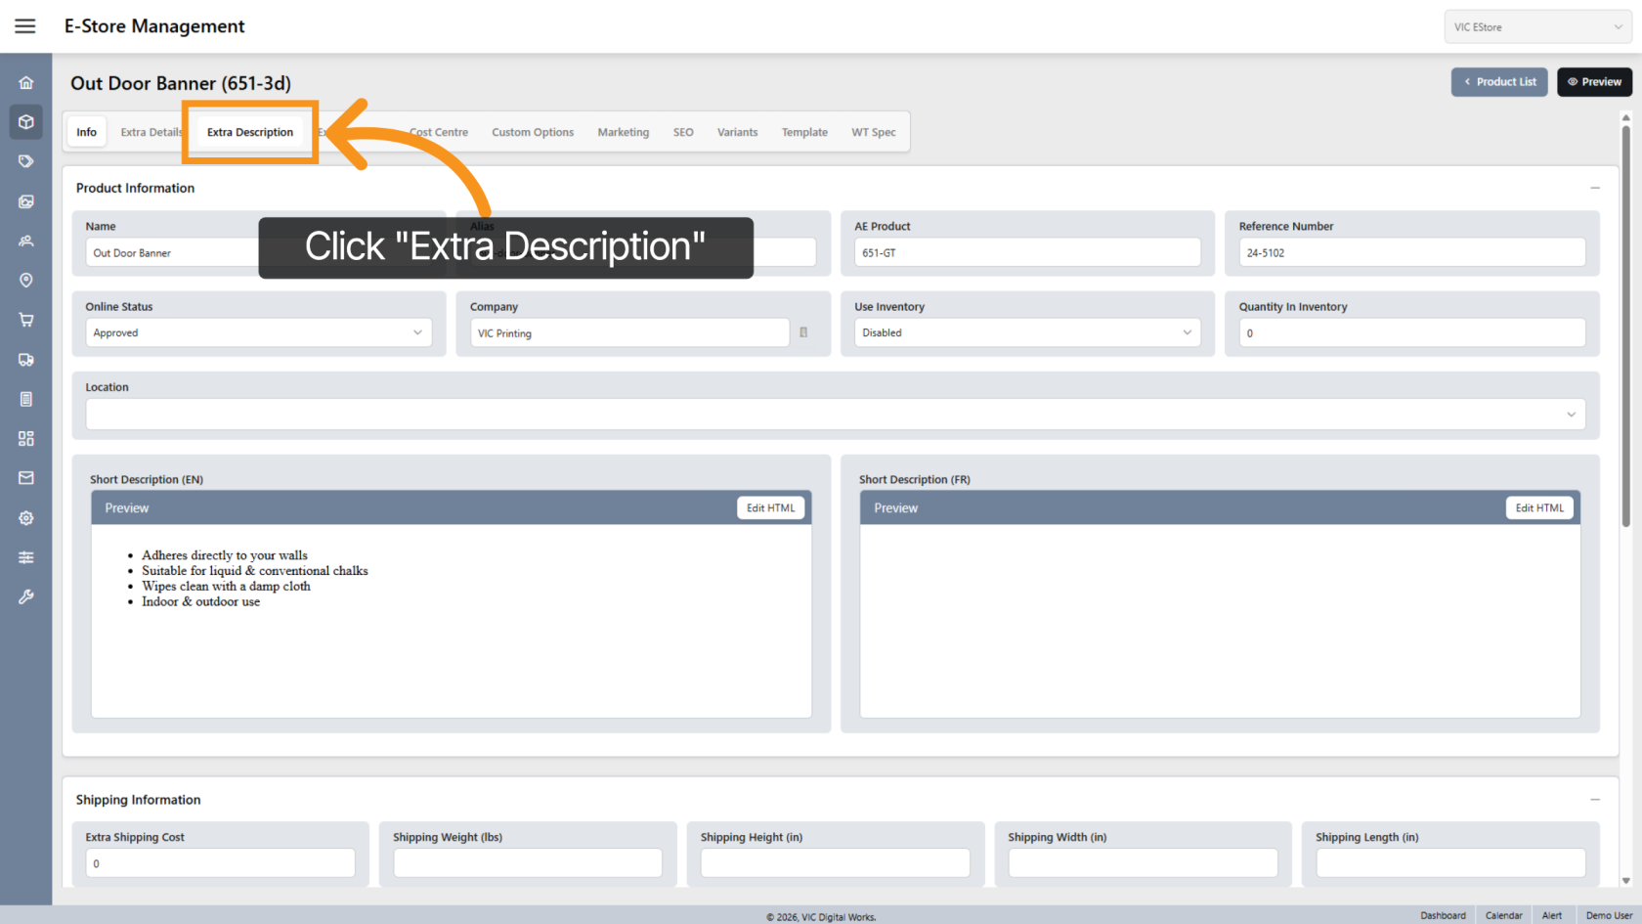This screenshot has height=924, width=1642.
Task: Open the wrench tools sidebar icon
Action: point(26,596)
